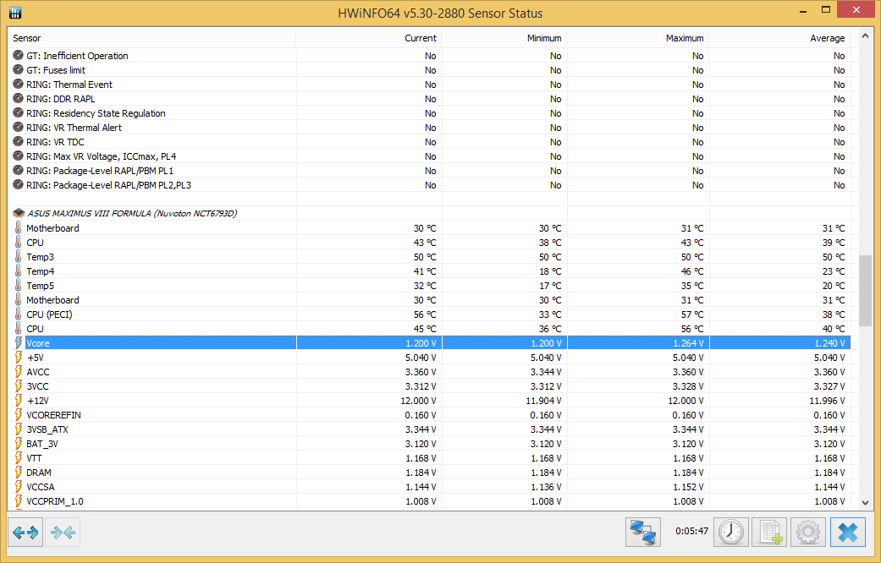Click the chip icon beside ASUS MAXIMUS VIII FORMULA
Screen dimensions: 881x563
[19, 213]
